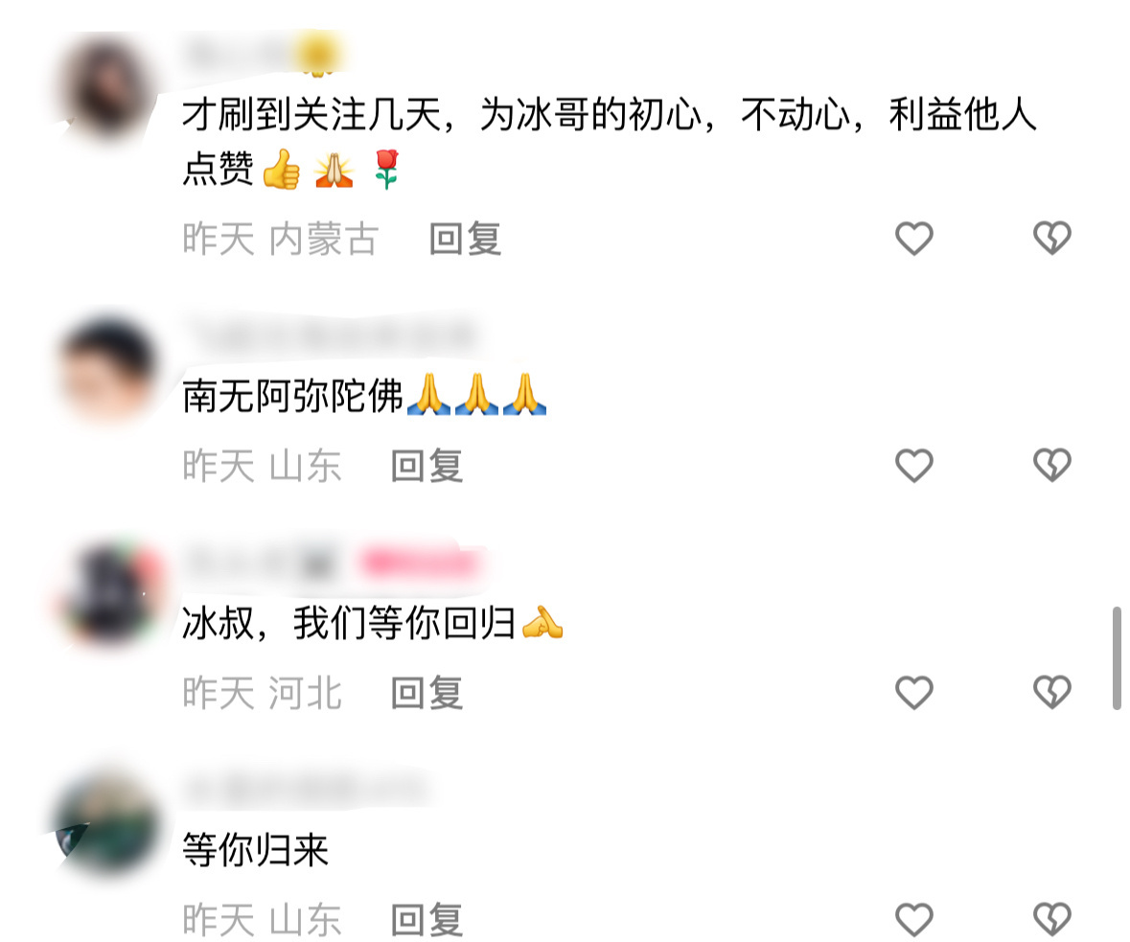This screenshot has height=942, width=1130.
Task: Reply to the 河北 comment
Action: click(x=427, y=693)
